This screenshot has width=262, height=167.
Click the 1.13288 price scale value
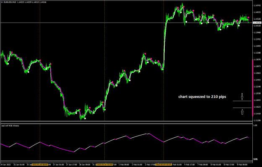click(x=257, y=53)
